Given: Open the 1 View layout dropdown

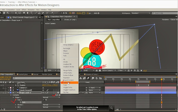Looking at the screenshot, I should pyautogui.click(x=122, y=71).
